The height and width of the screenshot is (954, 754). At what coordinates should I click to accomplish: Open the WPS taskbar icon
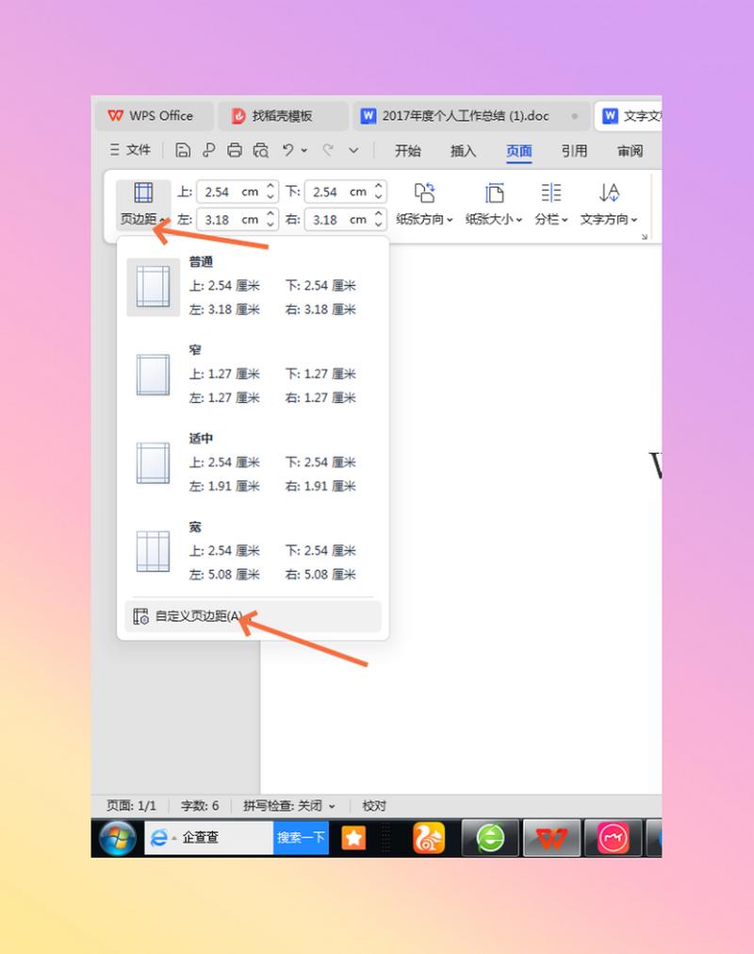(x=551, y=838)
